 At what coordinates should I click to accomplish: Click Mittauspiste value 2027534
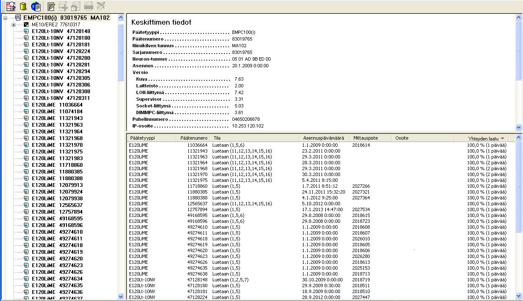point(361,209)
